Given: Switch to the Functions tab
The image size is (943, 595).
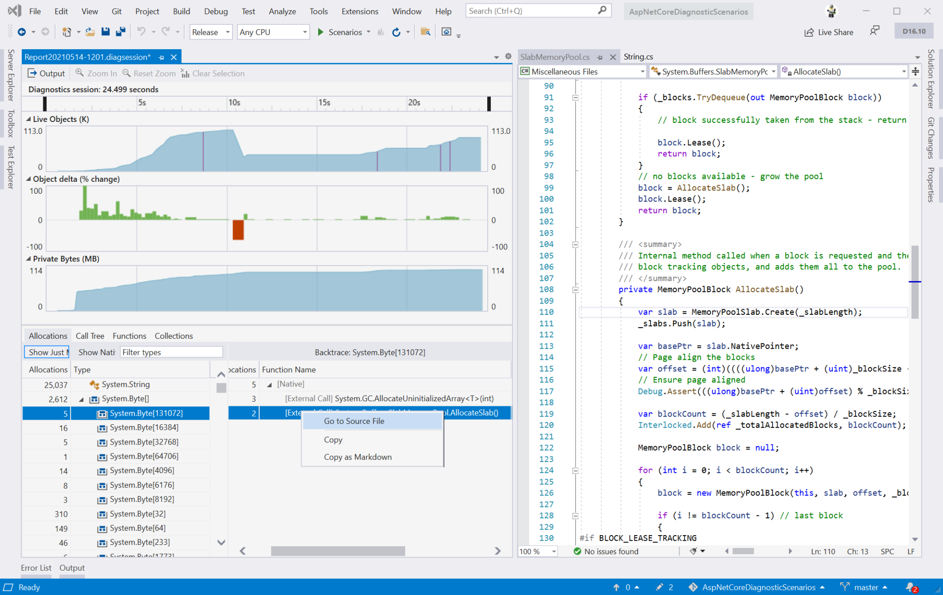Looking at the screenshot, I should coord(129,335).
